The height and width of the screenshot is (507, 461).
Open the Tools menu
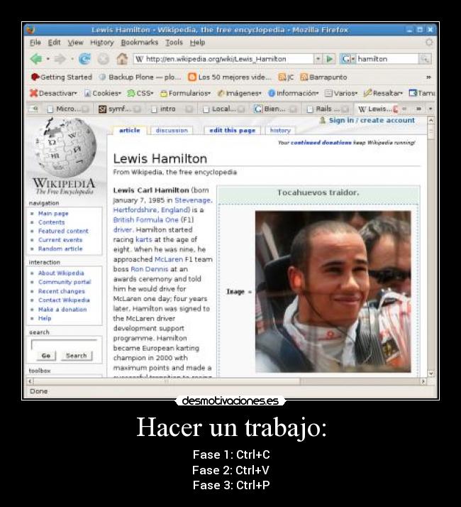click(x=174, y=43)
